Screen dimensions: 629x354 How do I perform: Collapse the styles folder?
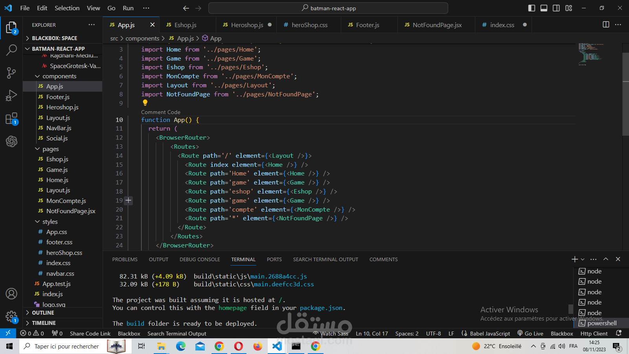(x=50, y=222)
